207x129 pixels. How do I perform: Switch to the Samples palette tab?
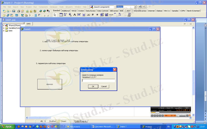[x=175, y=11]
